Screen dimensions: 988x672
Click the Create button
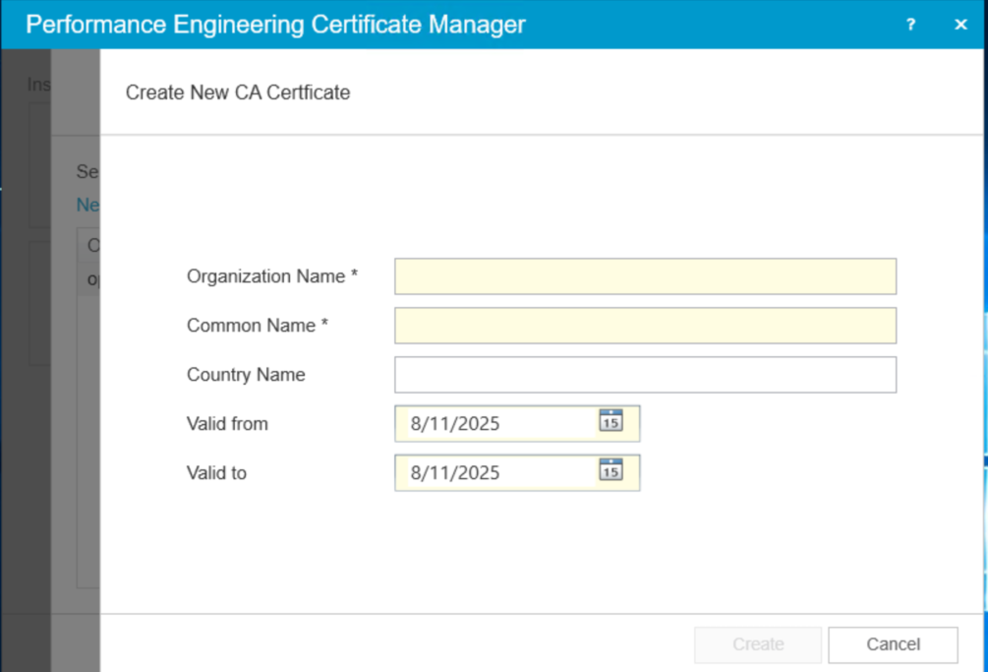758,644
